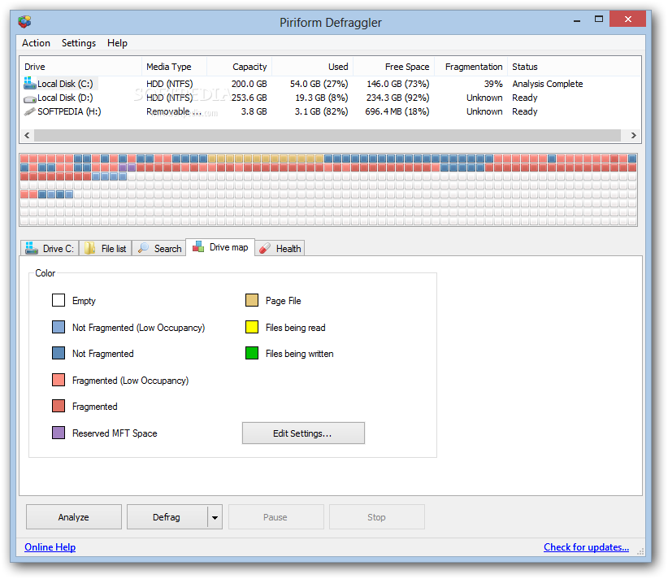This screenshot has height=579, width=668.
Task: Switch to the Health tab
Action: coord(280,248)
